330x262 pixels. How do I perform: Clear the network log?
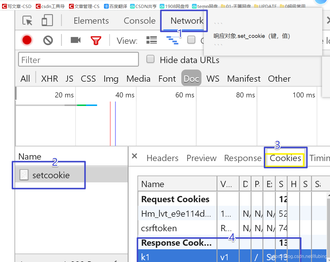pos(48,40)
